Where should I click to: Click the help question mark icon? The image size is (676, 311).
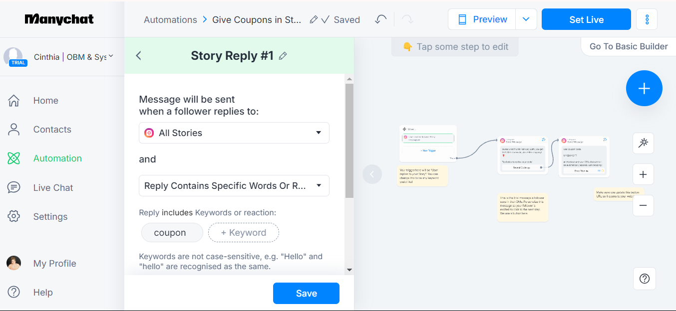pyautogui.click(x=644, y=279)
